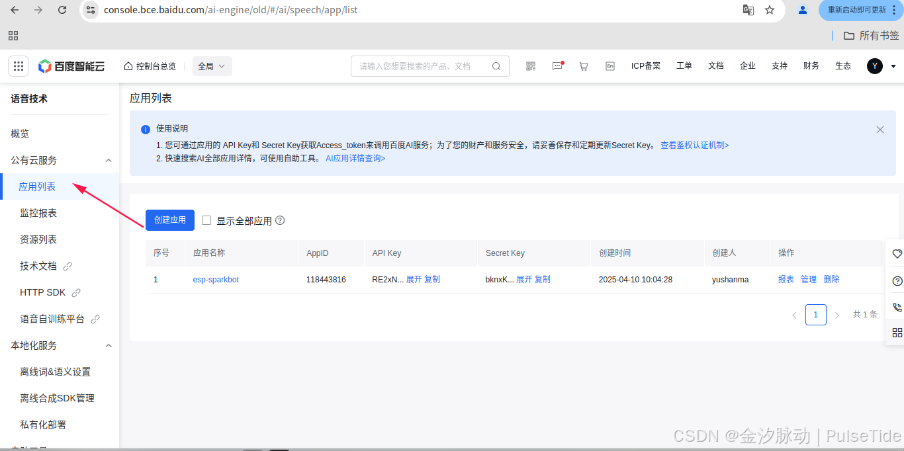Open the browser profile icon
This screenshot has height=451, width=904.
803,10
